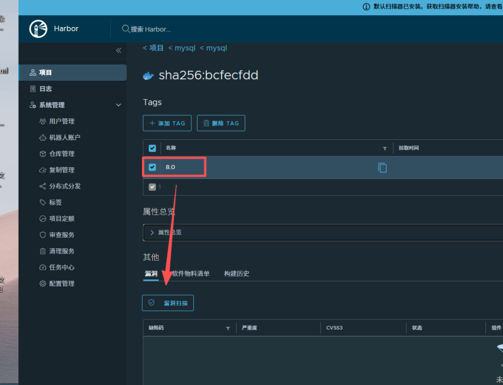The image size is (503, 385).
Task: Click the search magnifier icon
Action: tap(125, 29)
